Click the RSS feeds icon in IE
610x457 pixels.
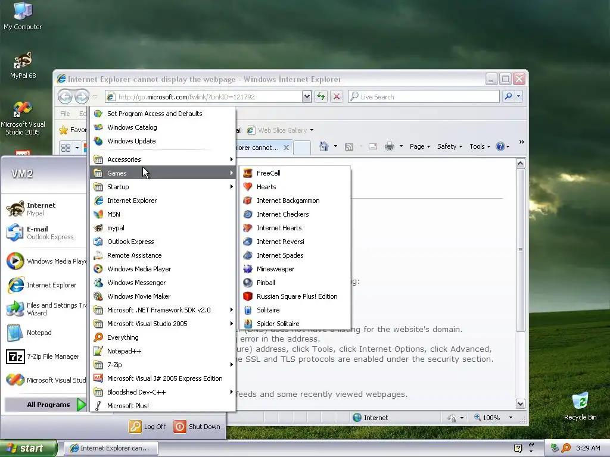[349, 146]
